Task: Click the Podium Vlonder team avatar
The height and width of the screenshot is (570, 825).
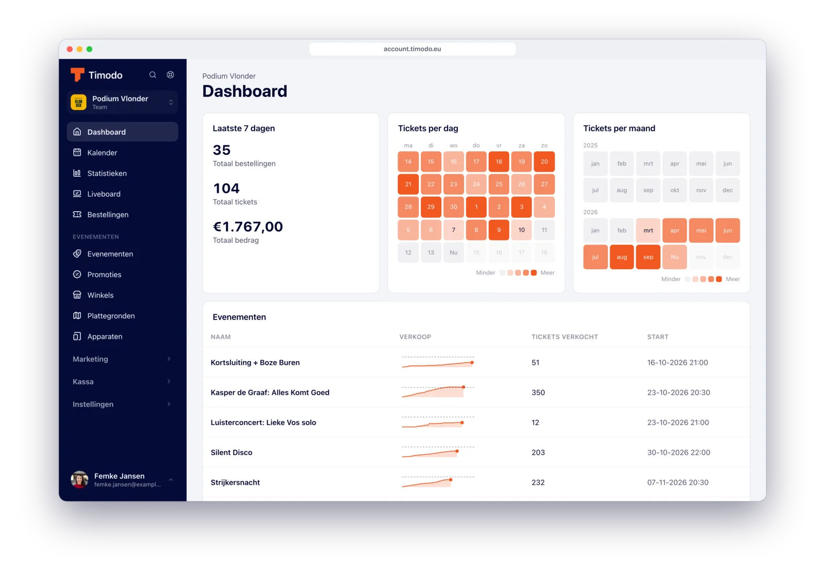Action: pos(78,102)
